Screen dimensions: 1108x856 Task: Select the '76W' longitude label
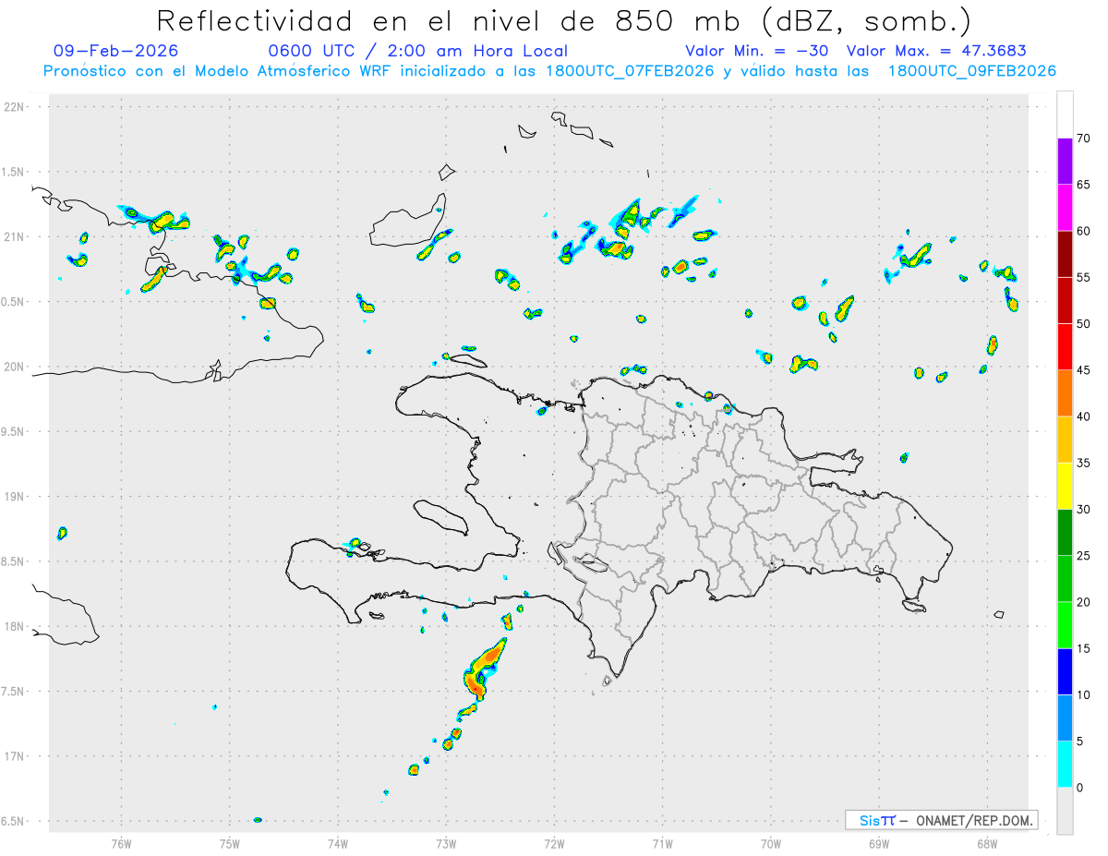pyautogui.click(x=121, y=843)
